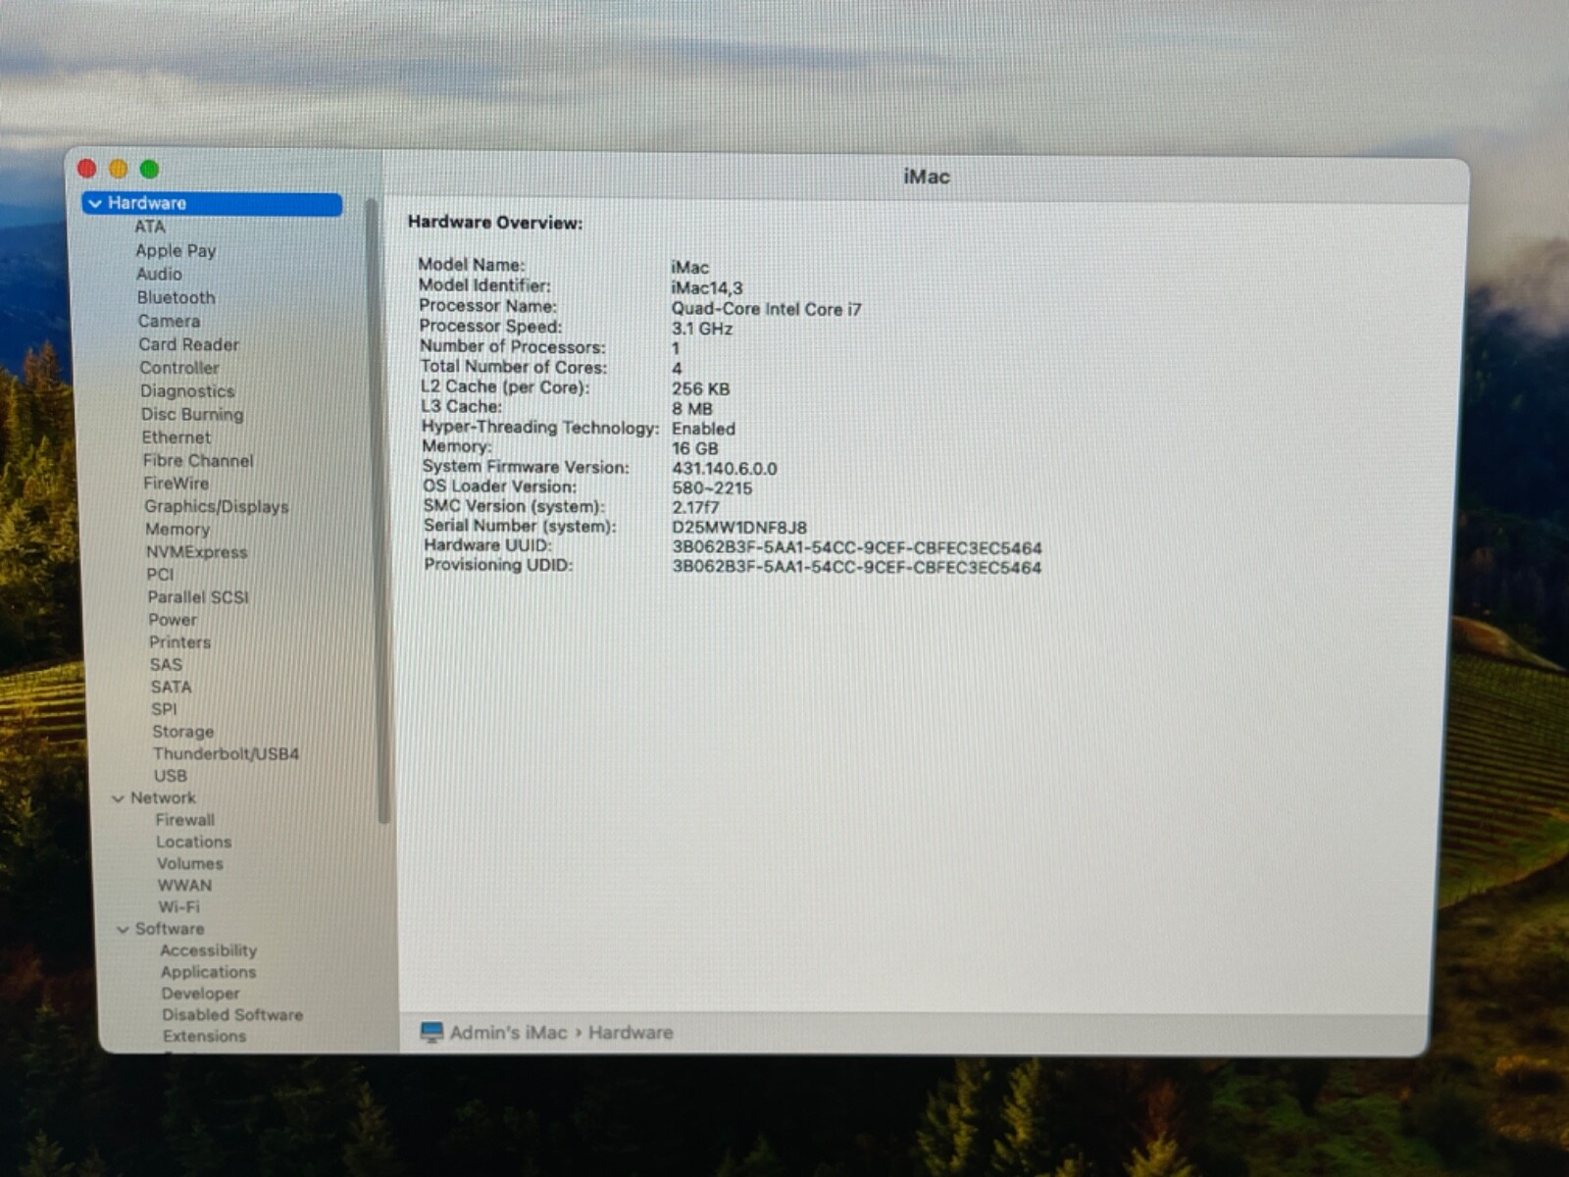Click the computer icon in path bar
This screenshot has height=1177, width=1569.
coord(431,1032)
